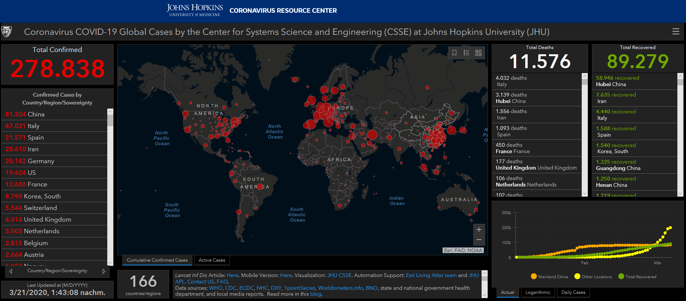Click the Johns Hopkins shield logo
This screenshot has width=686, height=301.
click(7, 32)
